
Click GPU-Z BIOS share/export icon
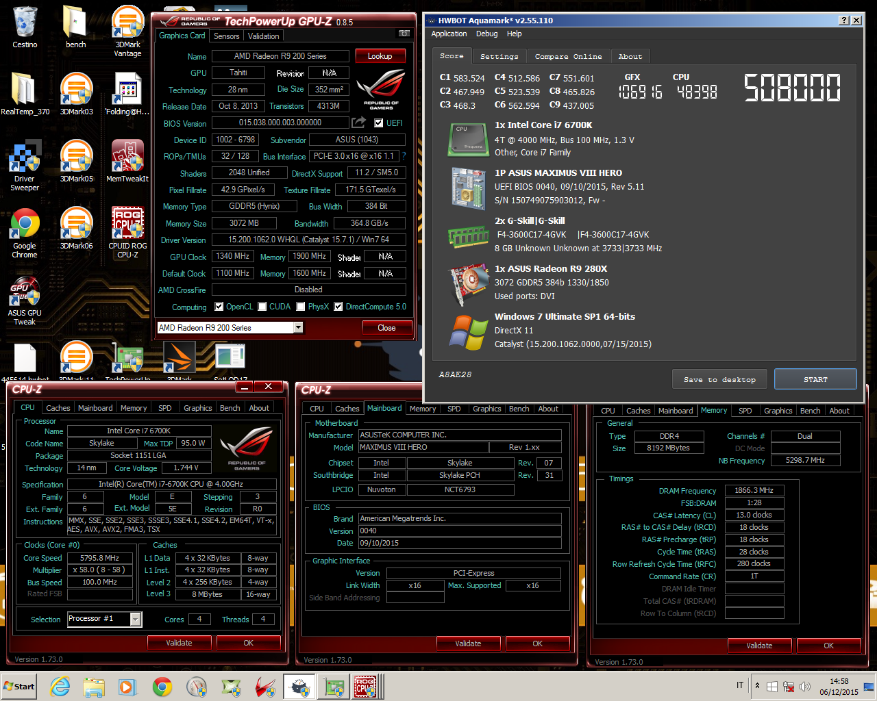pos(359,123)
